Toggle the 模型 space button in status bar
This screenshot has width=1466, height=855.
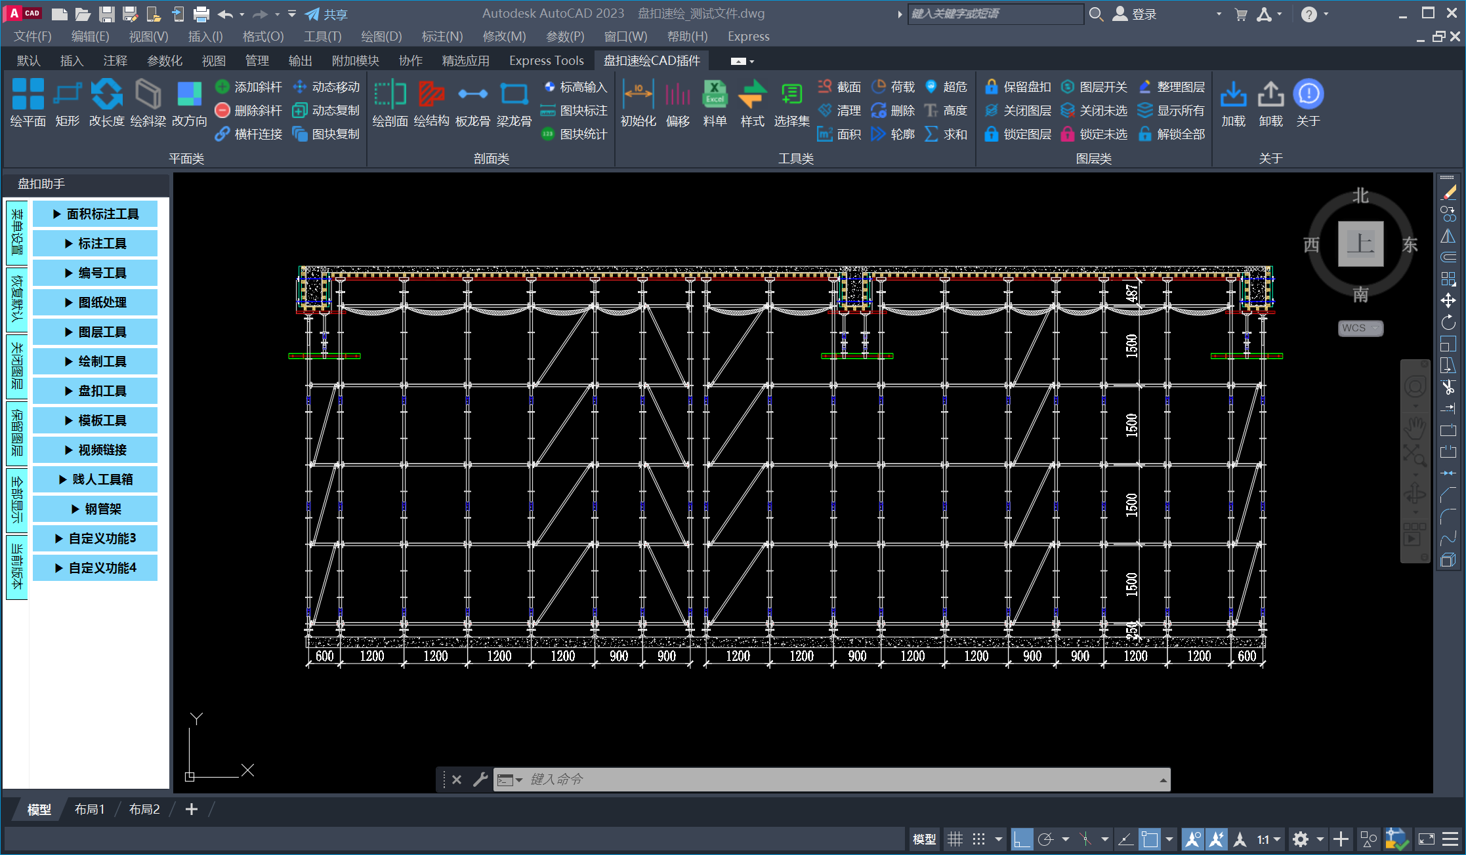[925, 839]
